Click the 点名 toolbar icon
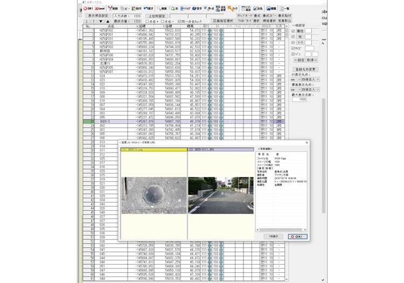The height and width of the screenshot is (283, 404). 258,9
